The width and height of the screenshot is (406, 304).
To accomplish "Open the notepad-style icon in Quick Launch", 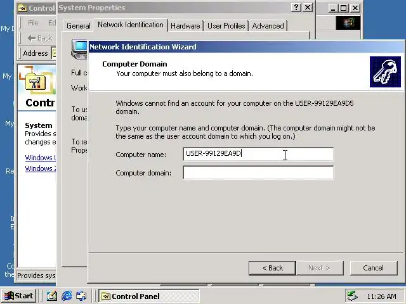I will 52,296.
